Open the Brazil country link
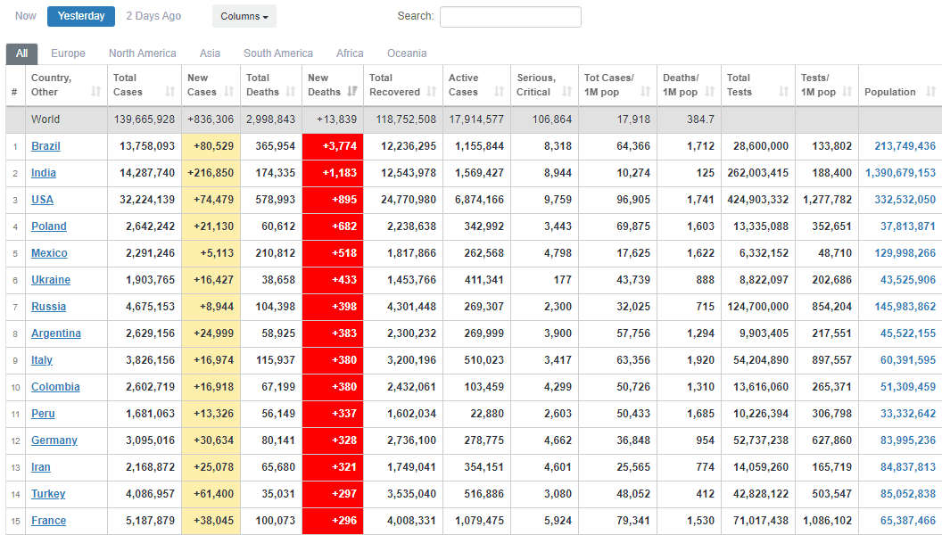Image resolution: width=942 pixels, height=535 pixels. coord(45,146)
